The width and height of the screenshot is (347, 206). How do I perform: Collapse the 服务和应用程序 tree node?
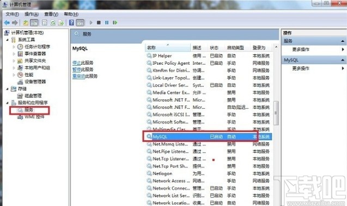click(7, 103)
